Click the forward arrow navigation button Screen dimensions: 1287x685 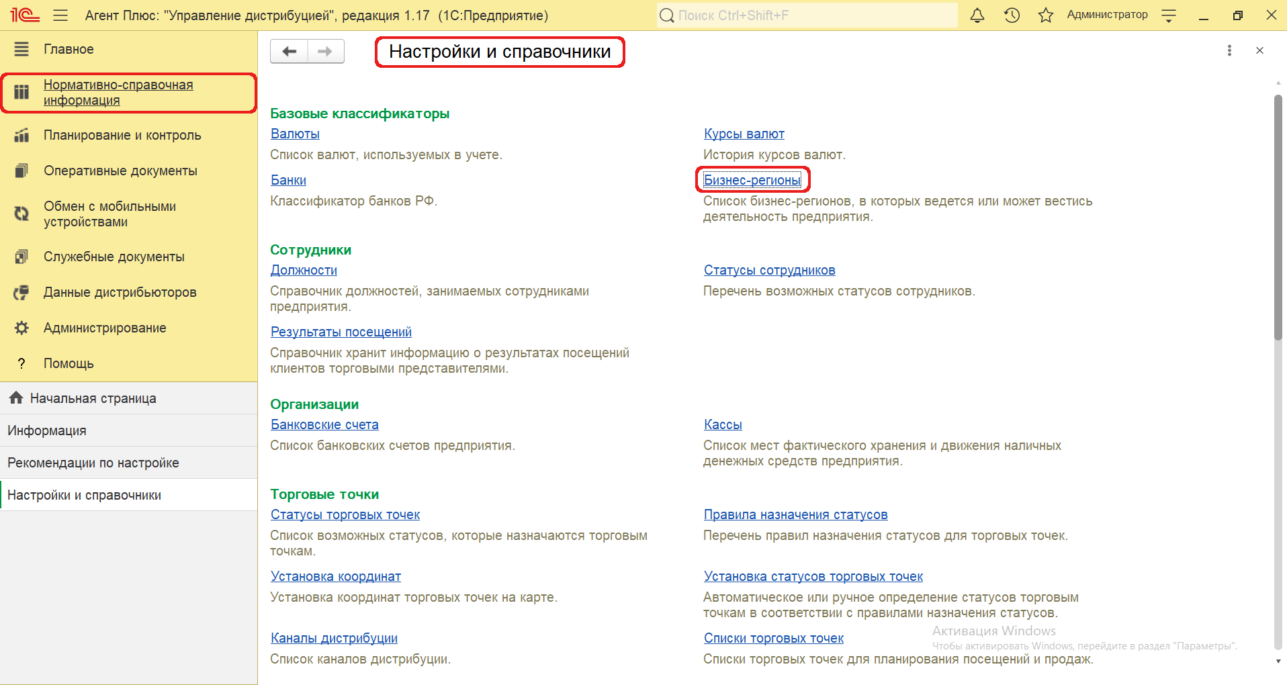click(325, 52)
